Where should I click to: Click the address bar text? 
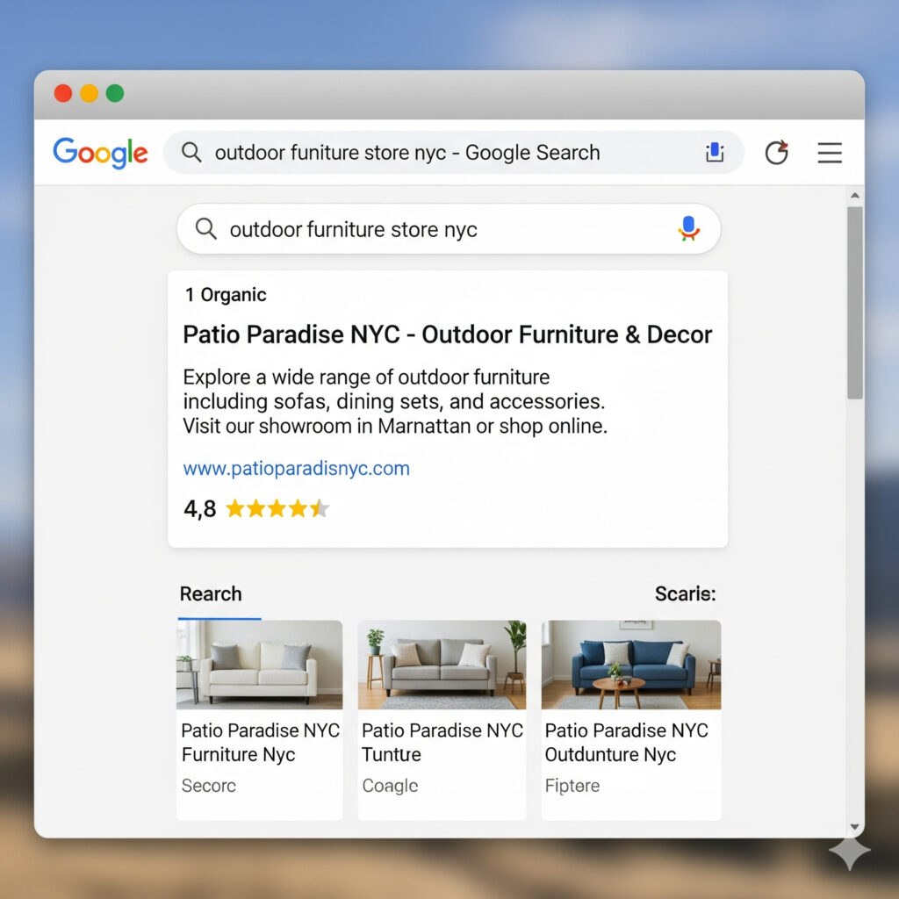point(407,153)
